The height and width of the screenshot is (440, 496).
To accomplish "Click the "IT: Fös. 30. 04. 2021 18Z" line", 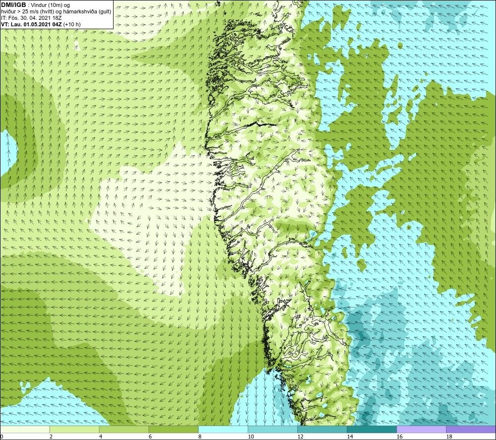I will tap(31, 18).
